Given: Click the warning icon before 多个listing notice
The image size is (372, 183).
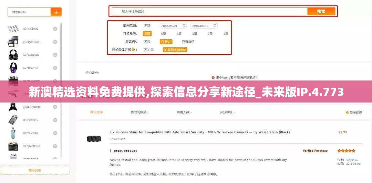Looking at the screenshot, I should coord(213,77).
